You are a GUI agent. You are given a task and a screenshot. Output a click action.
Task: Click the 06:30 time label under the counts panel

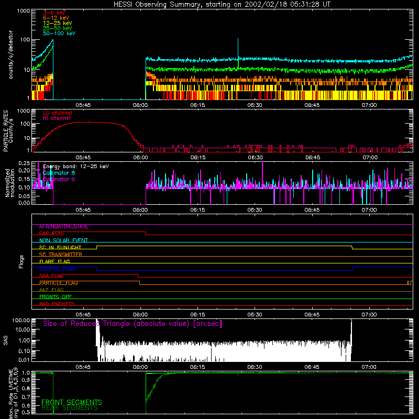[255, 105]
